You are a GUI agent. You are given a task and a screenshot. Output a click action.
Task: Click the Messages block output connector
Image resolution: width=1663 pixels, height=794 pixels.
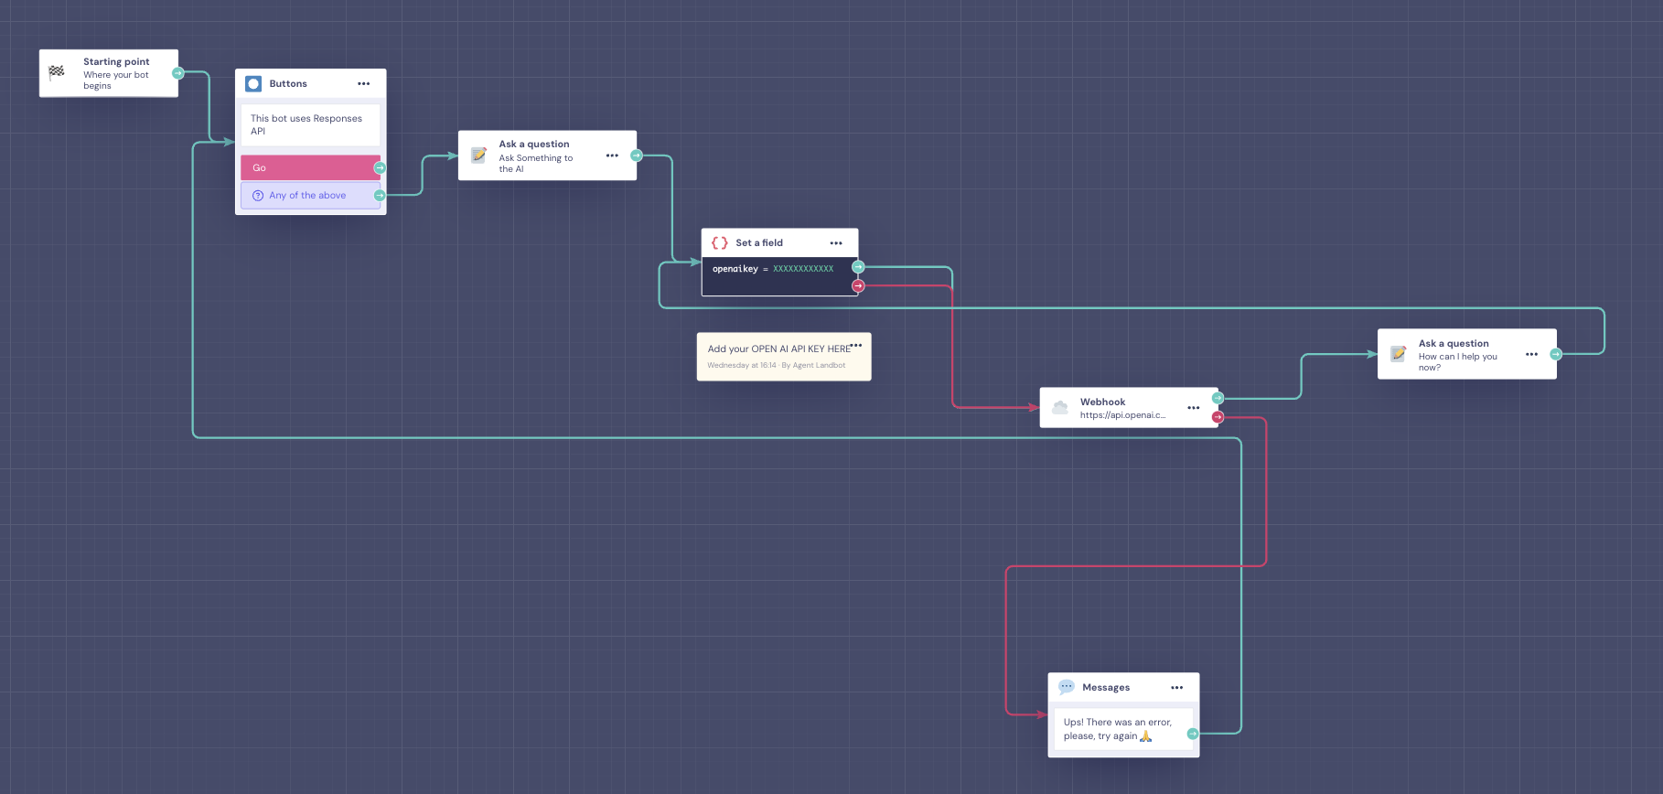(1193, 734)
